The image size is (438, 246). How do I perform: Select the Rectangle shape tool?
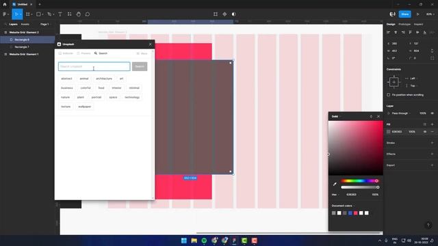pos(38,14)
